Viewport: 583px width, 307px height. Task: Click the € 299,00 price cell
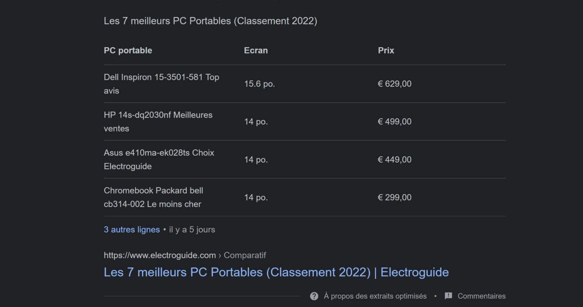pyautogui.click(x=394, y=197)
